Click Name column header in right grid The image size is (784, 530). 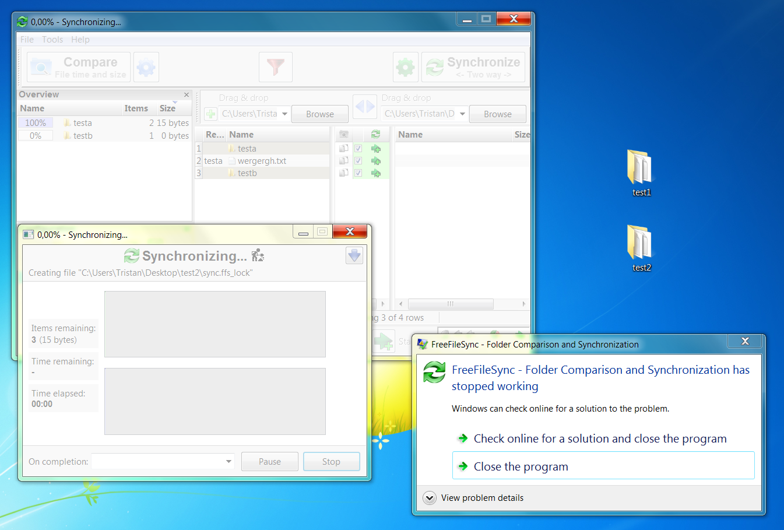[453, 135]
